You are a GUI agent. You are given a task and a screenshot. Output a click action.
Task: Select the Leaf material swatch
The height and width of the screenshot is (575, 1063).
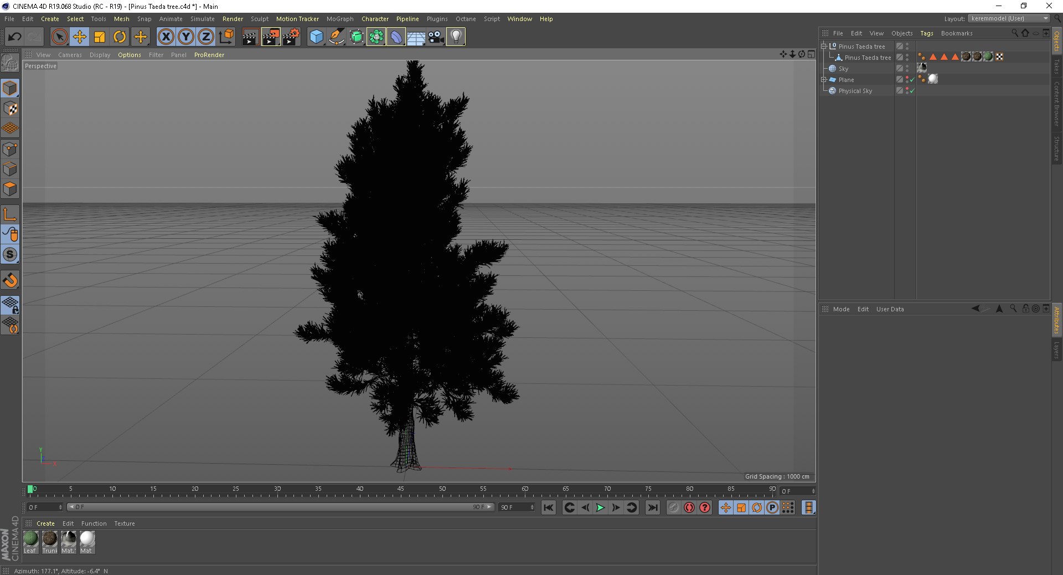coord(30,542)
